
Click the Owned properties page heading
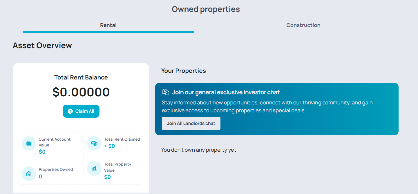[x=206, y=9]
